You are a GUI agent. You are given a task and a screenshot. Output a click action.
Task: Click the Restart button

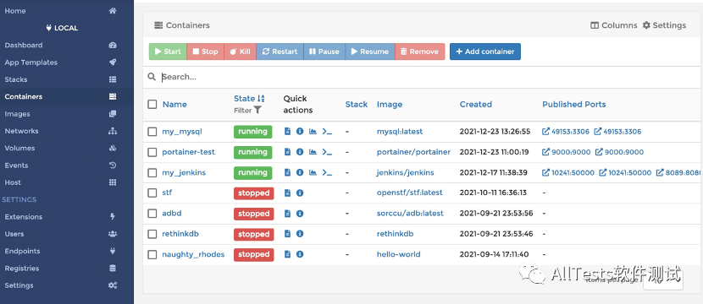(280, 52)
